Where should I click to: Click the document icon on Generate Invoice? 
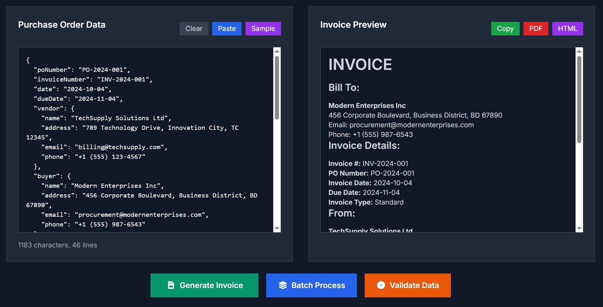(x=171, y=285)
